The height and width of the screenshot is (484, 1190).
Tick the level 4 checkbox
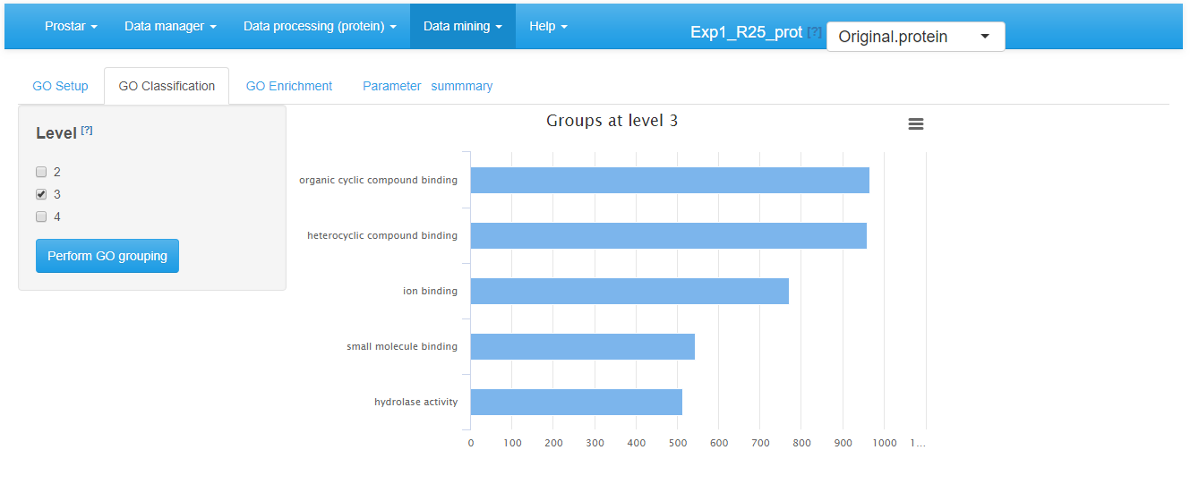click(41, 217)
